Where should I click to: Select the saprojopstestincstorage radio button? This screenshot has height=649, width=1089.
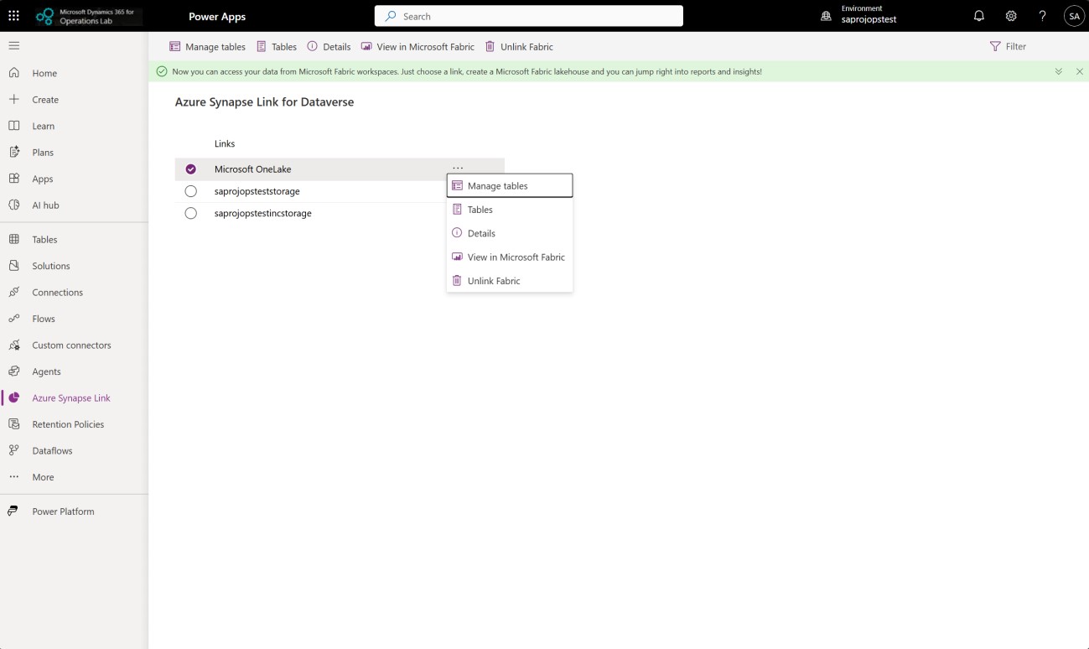click(190, 214)
